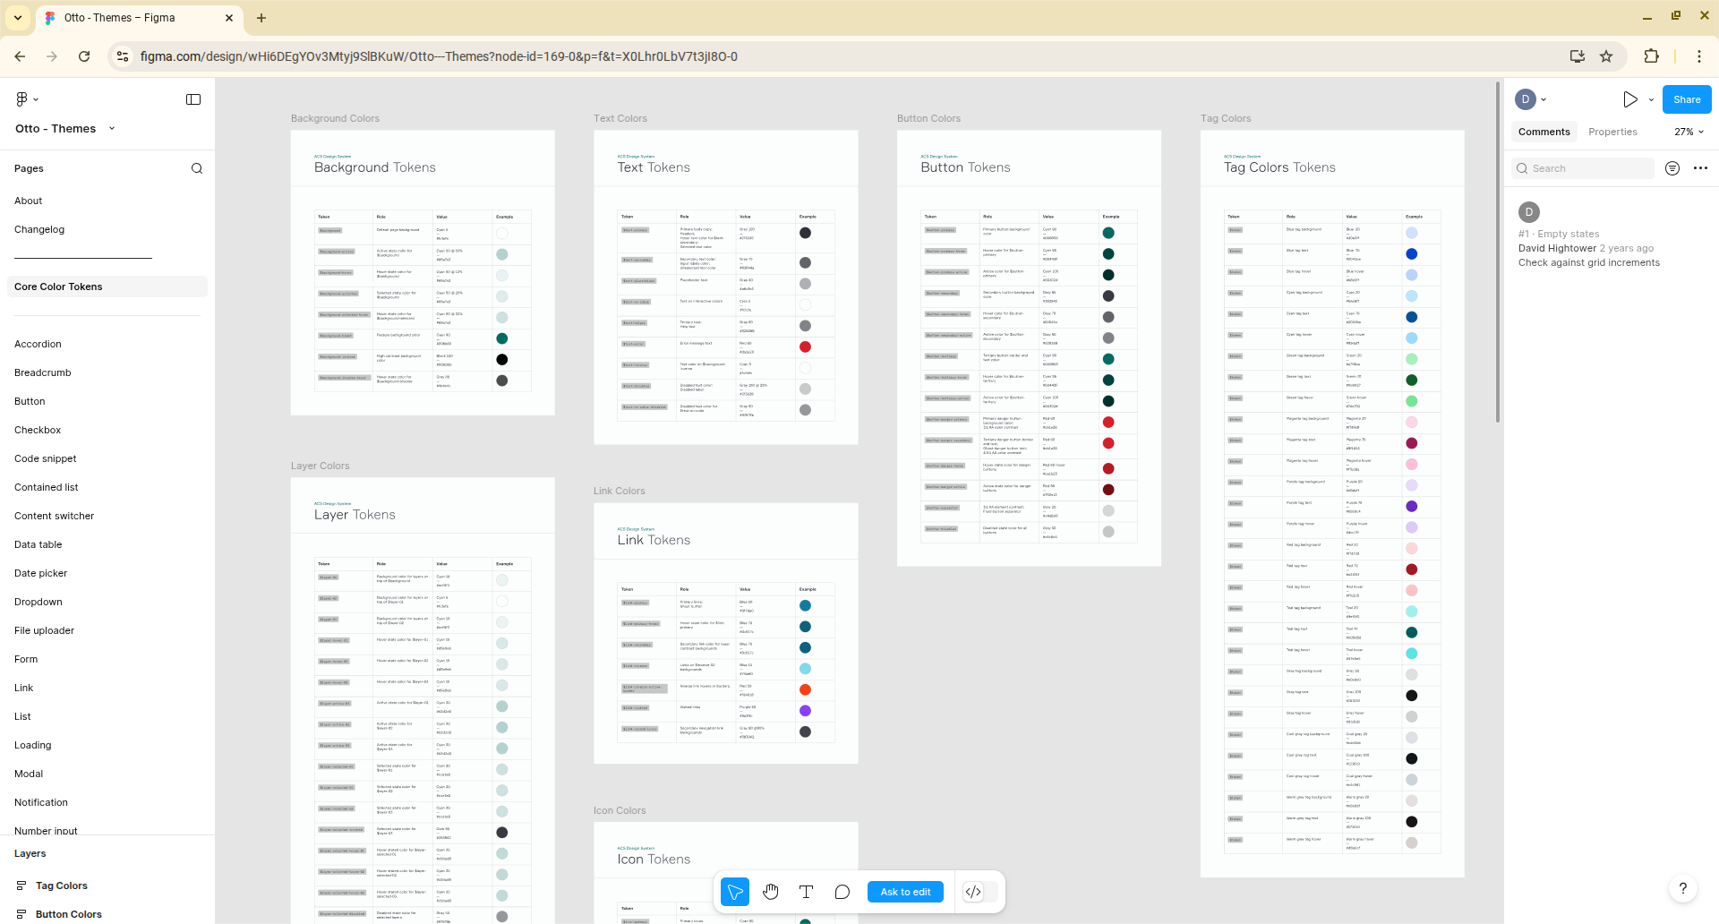Select the Comment tool
Screen dimensions: 1719x924
pos(842,892)
